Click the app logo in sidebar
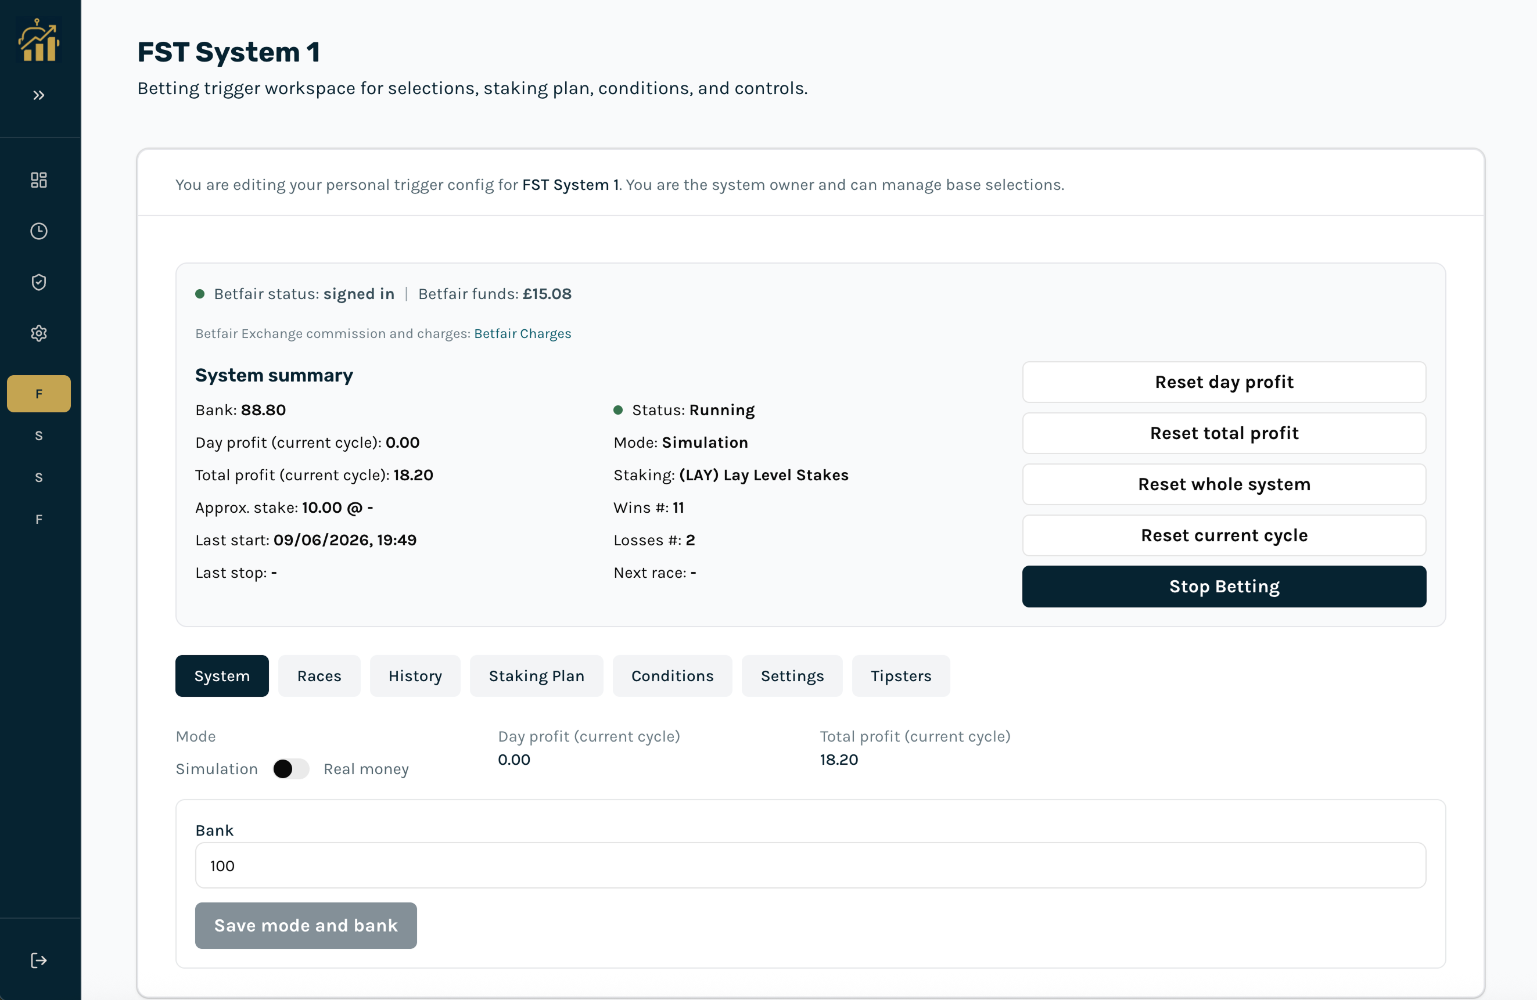Screen dimensions: 1537x1000 (x=39, y=40)
